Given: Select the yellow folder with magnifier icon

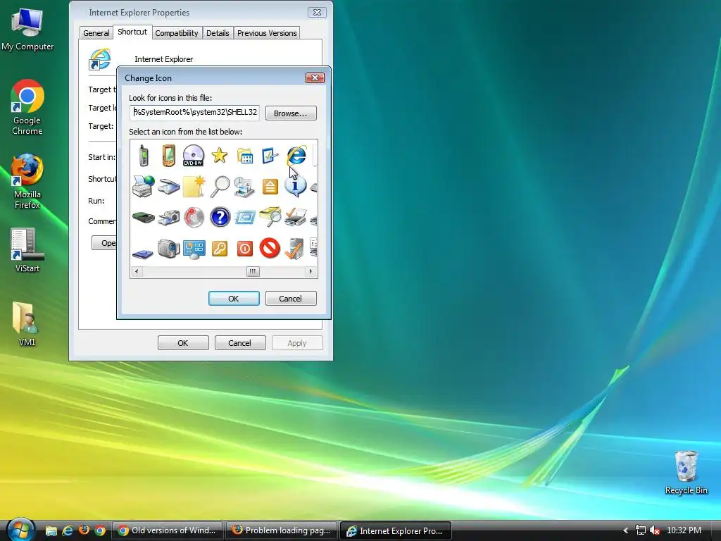Looking at the screenshot, I should point(270,217).
